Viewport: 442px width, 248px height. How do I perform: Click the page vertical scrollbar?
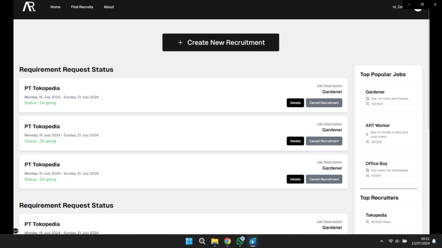[x=429, y=71]
